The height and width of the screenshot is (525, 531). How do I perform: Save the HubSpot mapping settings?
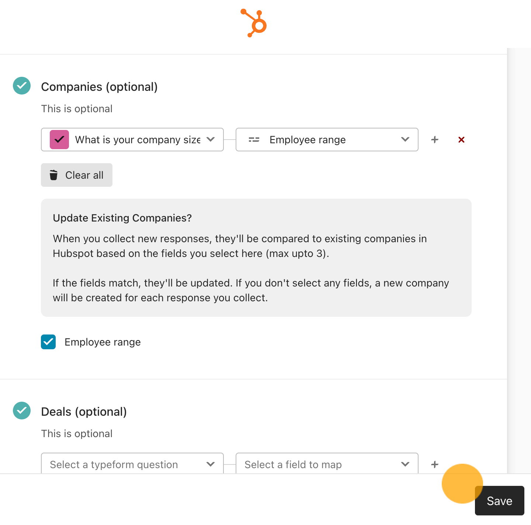click(x=500, y=501)
